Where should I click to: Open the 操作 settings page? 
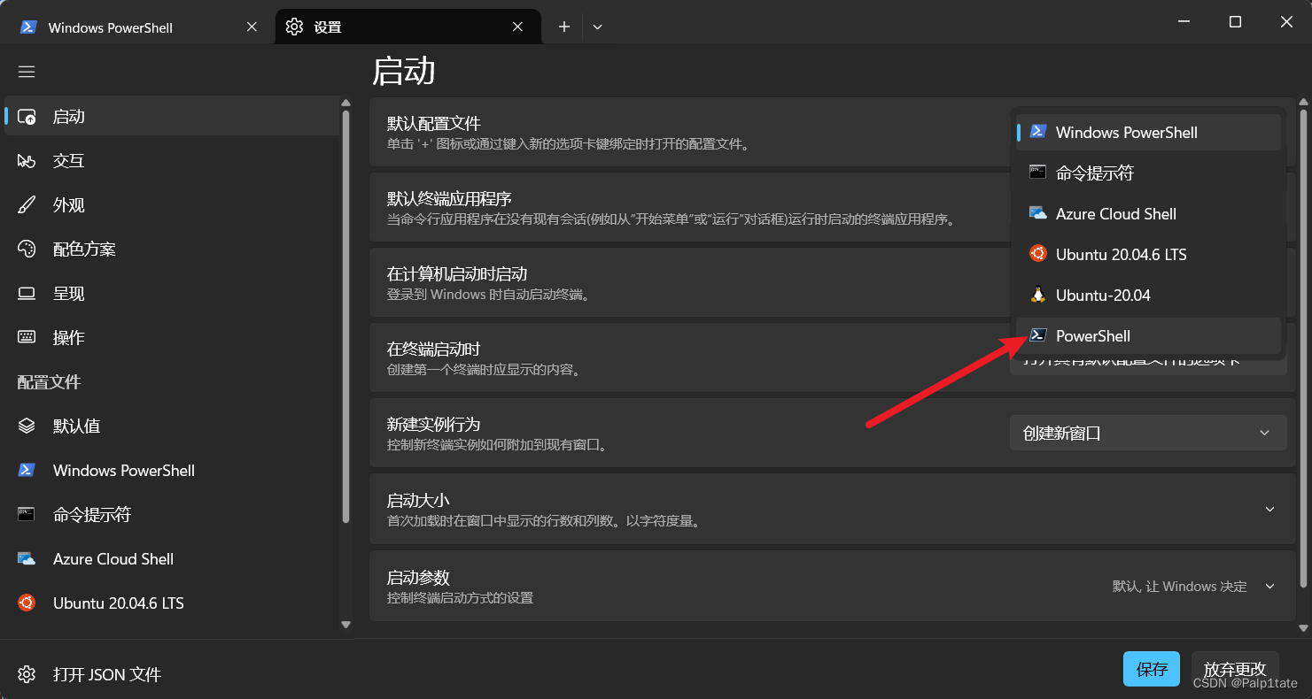172,337
